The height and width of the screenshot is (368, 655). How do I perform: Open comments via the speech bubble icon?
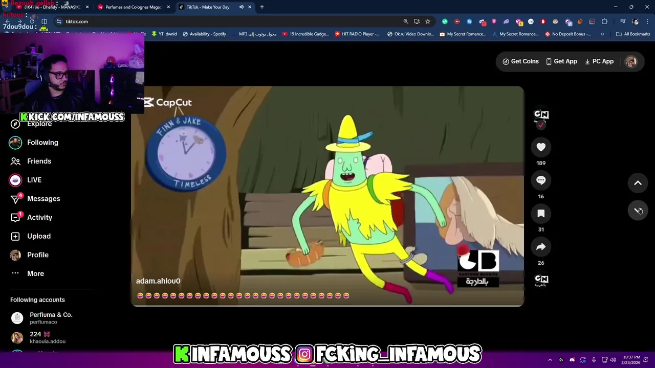point(541,180)
